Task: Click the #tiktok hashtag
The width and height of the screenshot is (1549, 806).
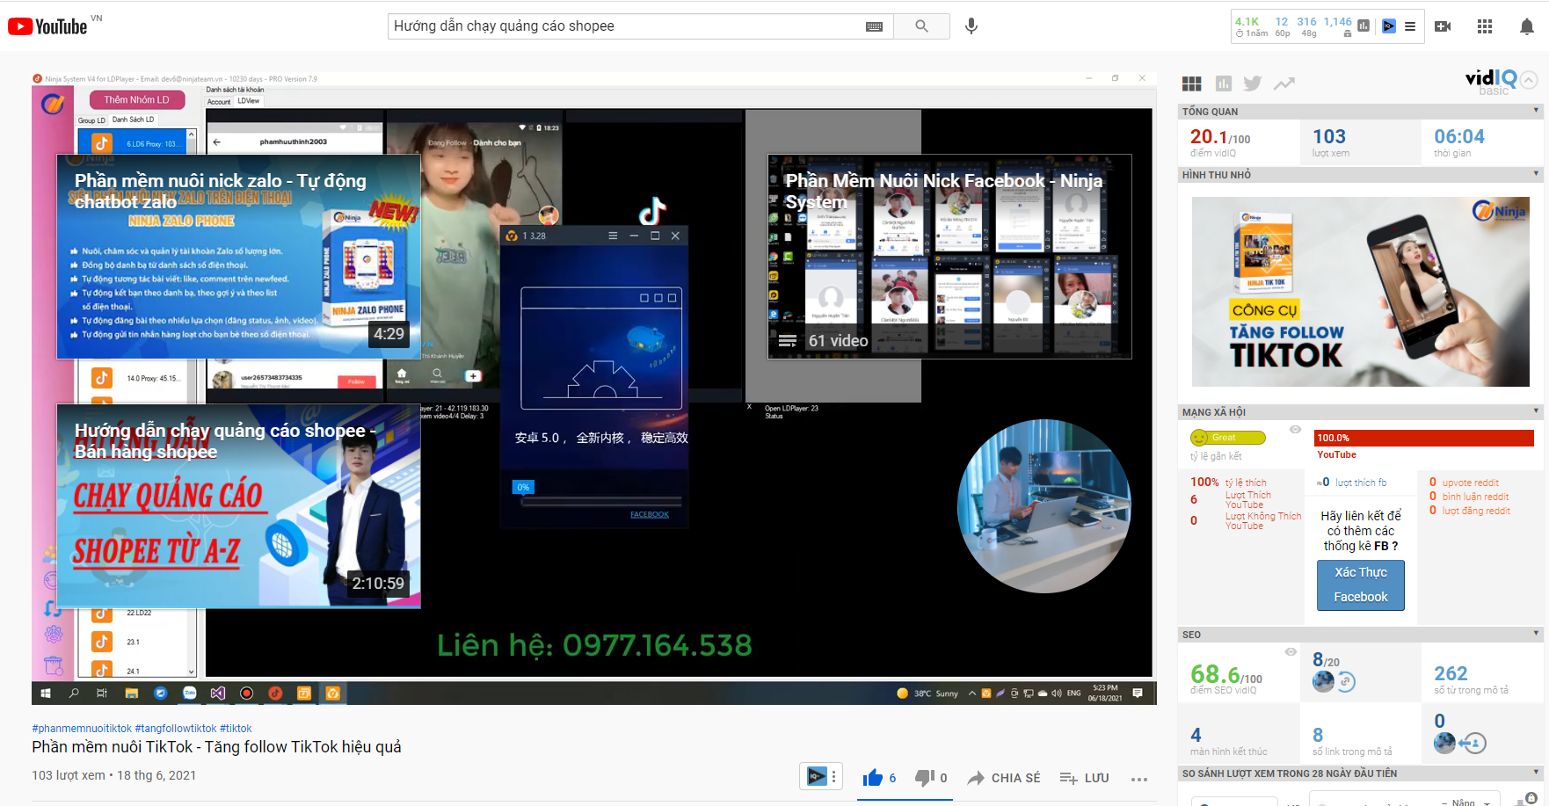Action: point(236,729)
